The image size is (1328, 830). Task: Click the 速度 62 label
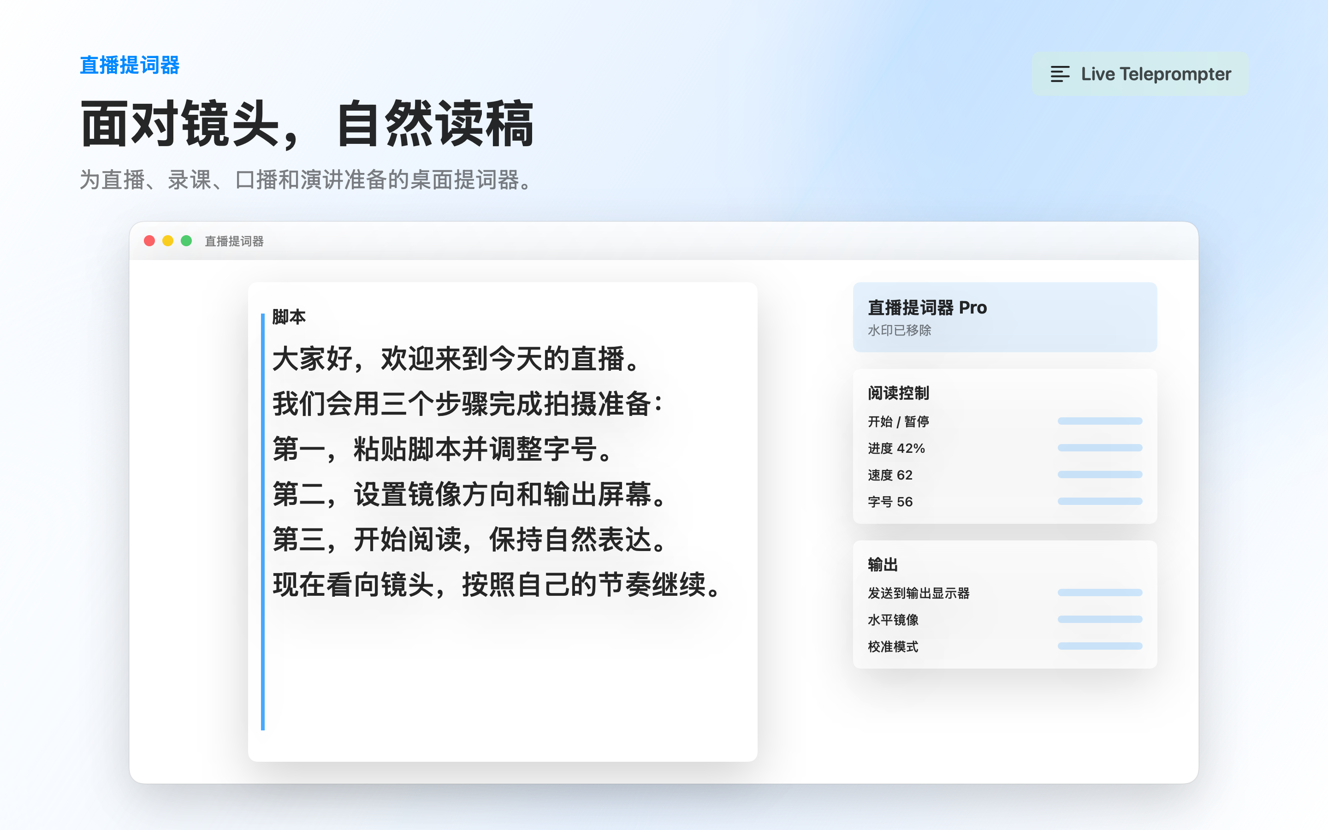click(890, 475)
